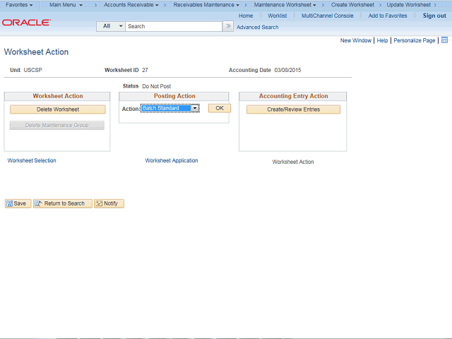The height and width of the screenshot is (339, 452).
Task: Click the Personalize Page link
Action: click(x=415, y=40)
